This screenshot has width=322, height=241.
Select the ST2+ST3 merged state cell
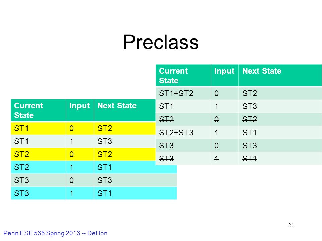coord(183,133)
